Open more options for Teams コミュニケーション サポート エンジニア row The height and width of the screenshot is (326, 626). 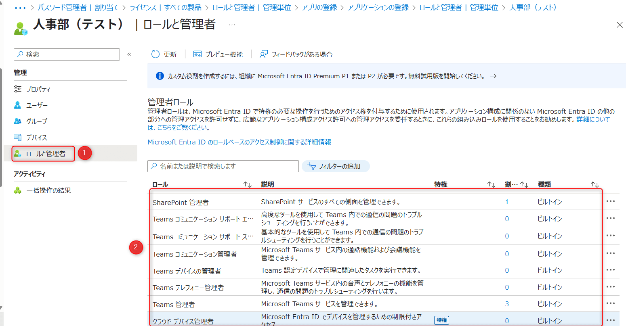tap(611, 218)
